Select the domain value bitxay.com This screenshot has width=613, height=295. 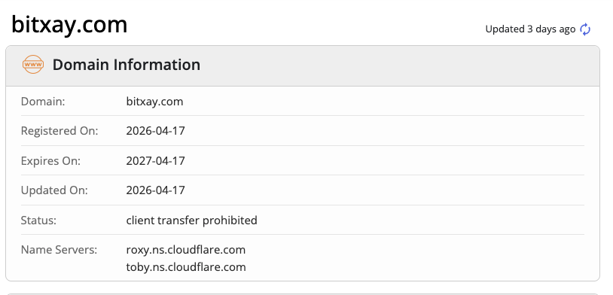coord(154,102)
